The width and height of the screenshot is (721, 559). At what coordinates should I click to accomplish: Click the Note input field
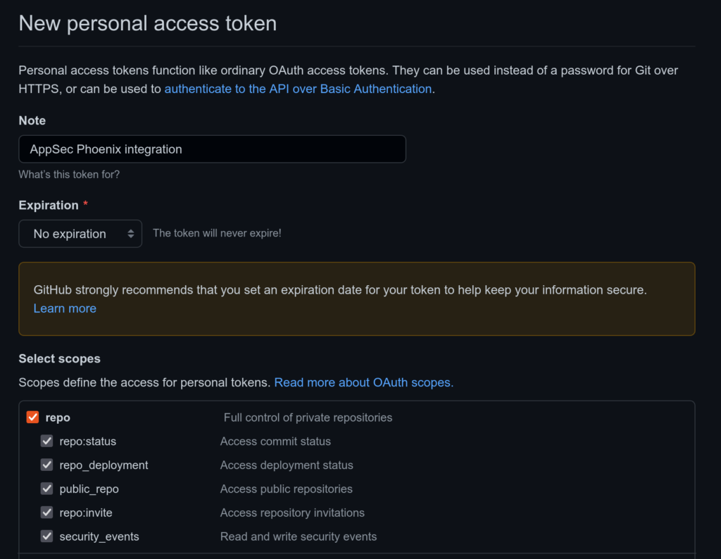point(213,149)
